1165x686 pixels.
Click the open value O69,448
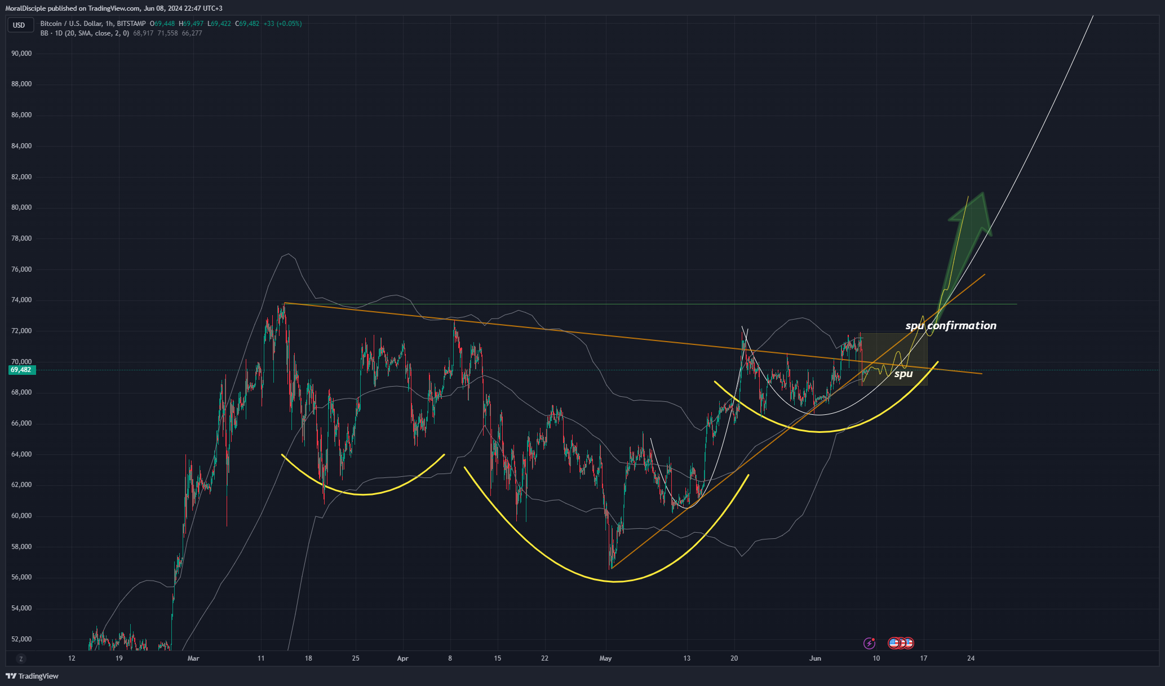[x=162, y=24]
